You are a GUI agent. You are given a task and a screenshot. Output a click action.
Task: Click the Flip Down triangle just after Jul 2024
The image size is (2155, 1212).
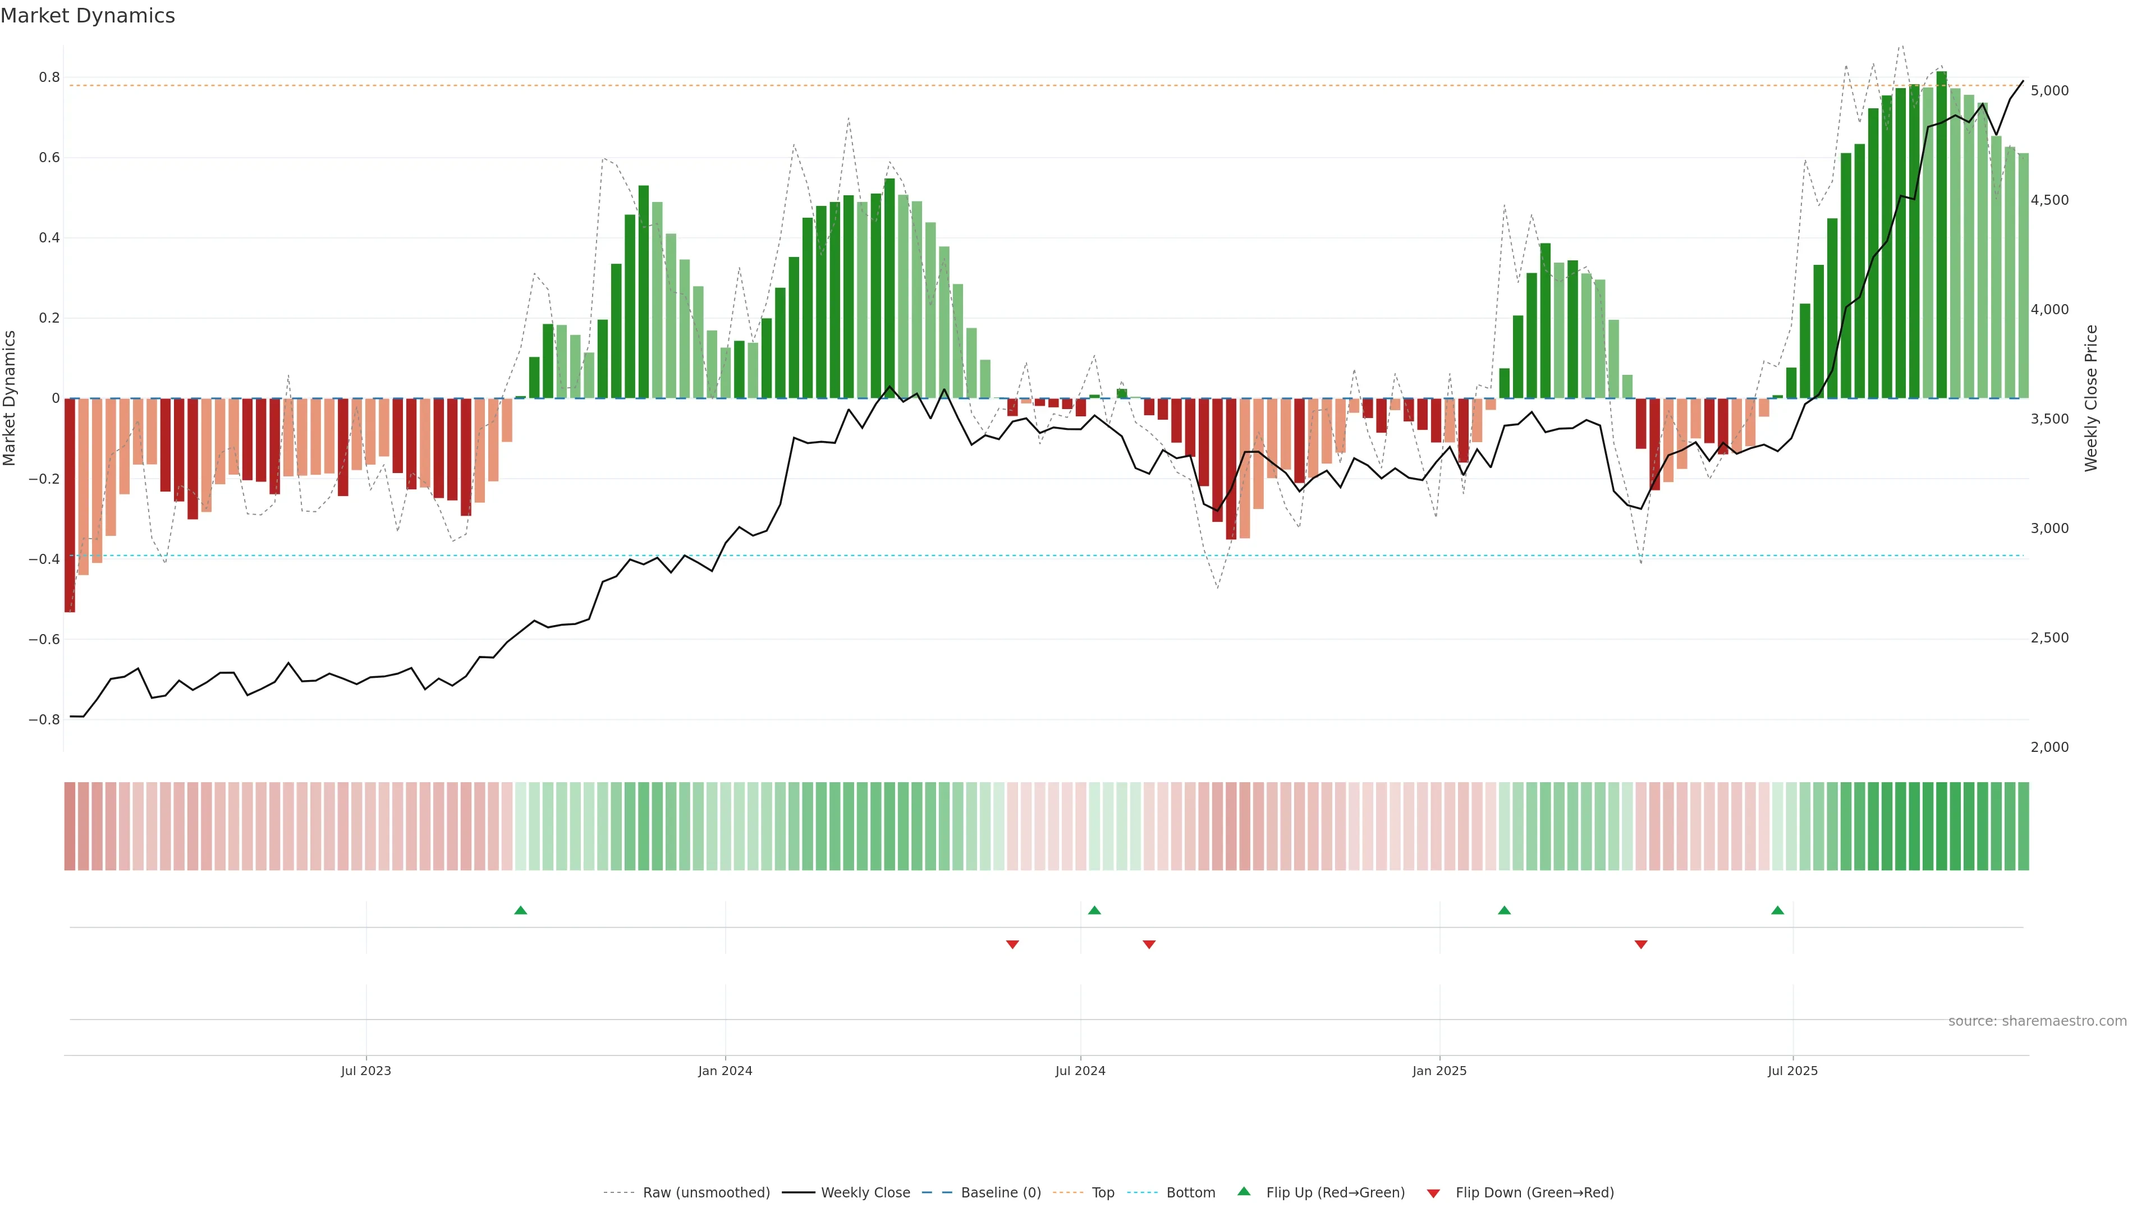coord(1149,944)
